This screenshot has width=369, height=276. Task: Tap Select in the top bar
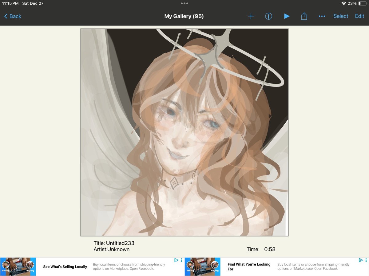(x=341, y=16)
